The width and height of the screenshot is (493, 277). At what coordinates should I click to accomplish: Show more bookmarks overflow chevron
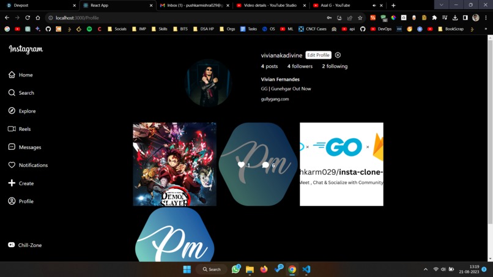tap(486, 29)
